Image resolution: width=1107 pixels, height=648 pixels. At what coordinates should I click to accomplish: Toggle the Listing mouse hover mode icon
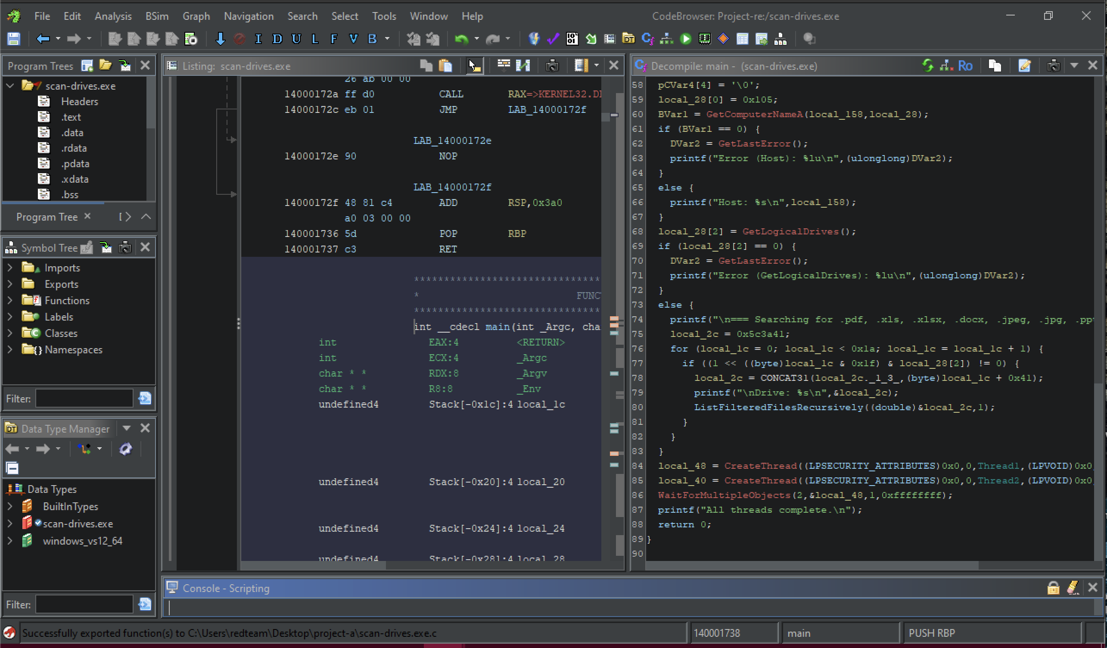[474, 66]
